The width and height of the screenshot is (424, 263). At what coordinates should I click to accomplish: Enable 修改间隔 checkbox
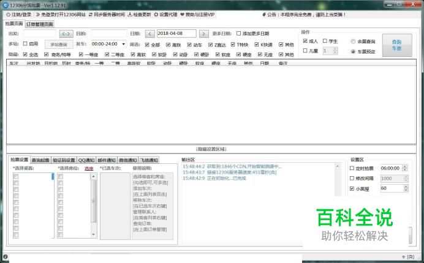click(x=352, y=178)
